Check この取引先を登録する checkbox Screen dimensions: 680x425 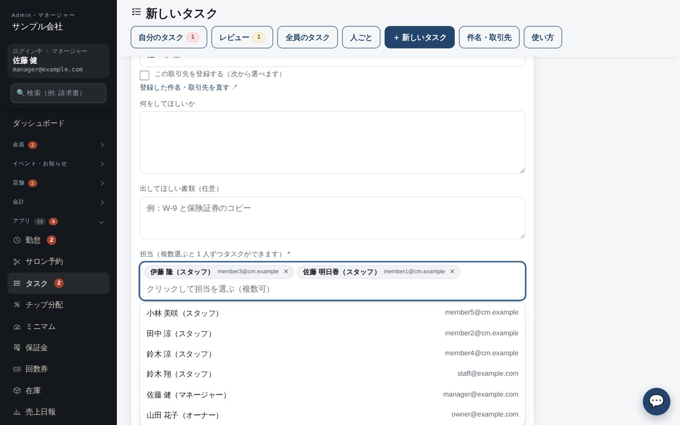pyautogui.click(x=144, y=75)
